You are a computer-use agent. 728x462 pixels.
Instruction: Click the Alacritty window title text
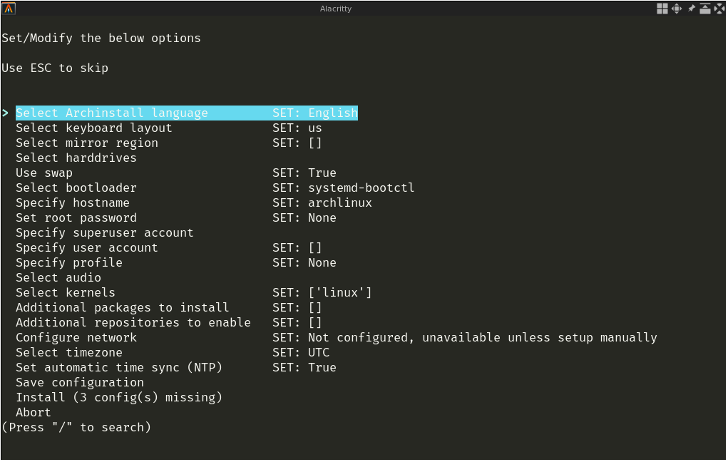pyautogui.click(x=336, y=9)
